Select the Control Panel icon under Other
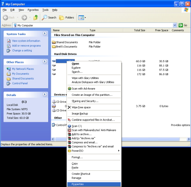This screenshot has width=191, height=187. 54,125
